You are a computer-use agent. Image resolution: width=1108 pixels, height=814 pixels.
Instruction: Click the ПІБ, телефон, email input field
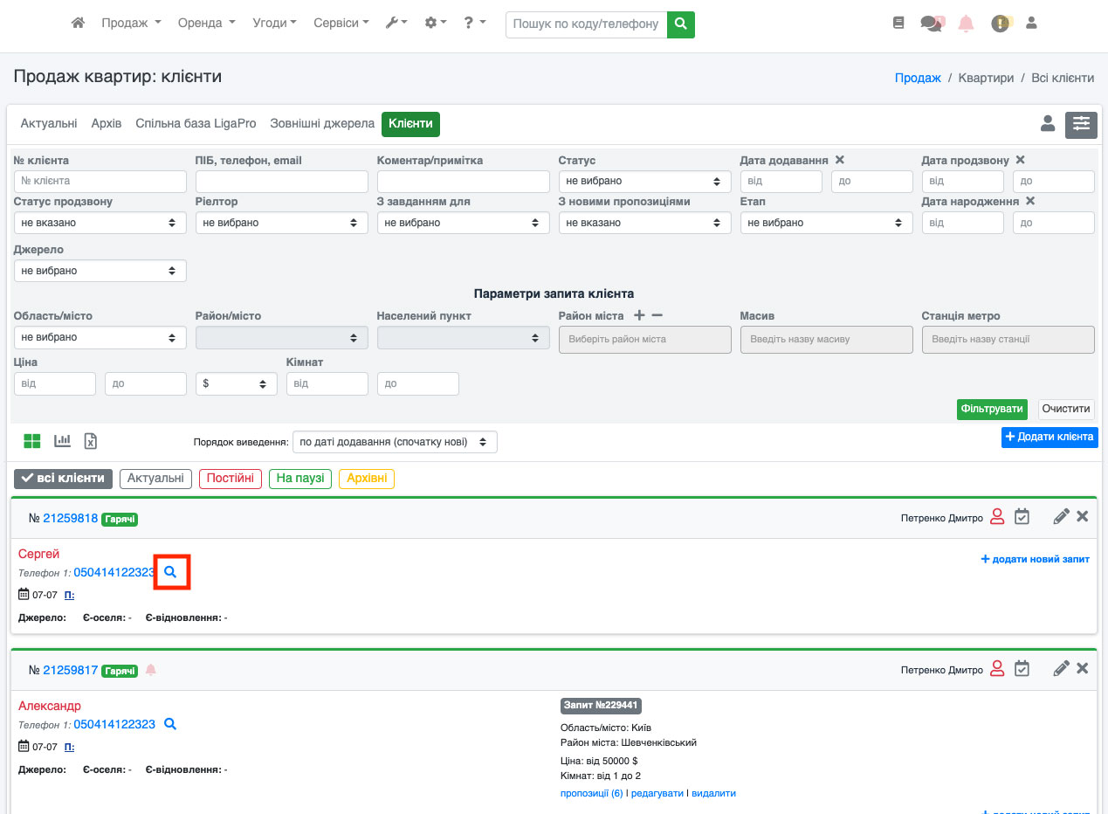pos(281,181)
